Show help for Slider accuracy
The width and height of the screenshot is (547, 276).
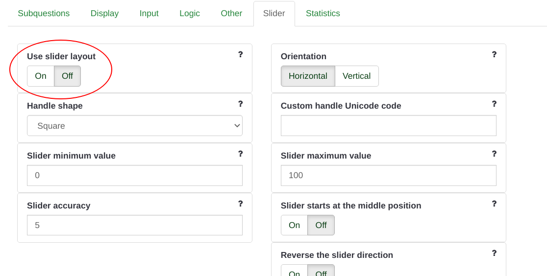tap(240, 204)
